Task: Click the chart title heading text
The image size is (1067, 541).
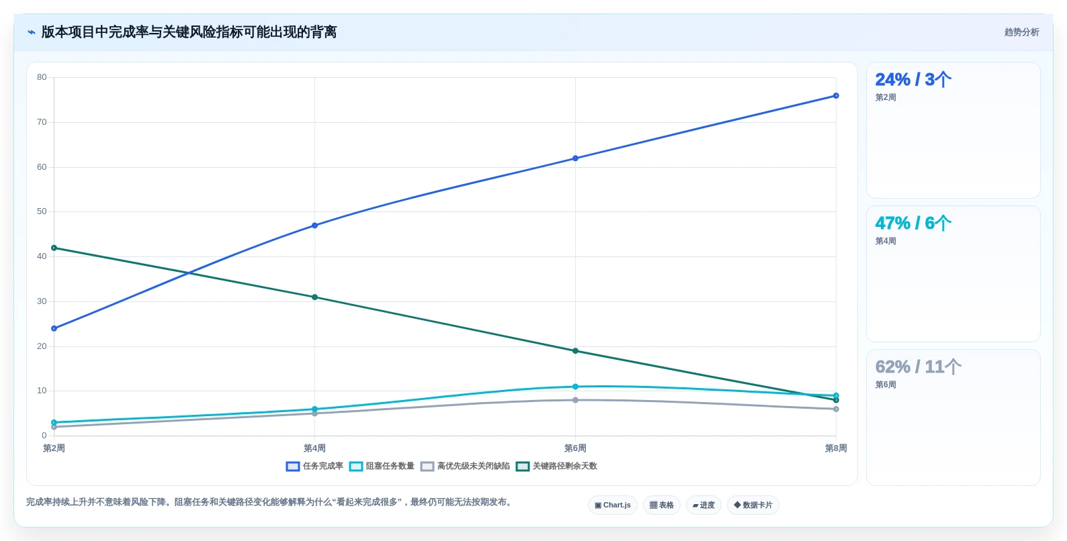Action: click(189, 32)
